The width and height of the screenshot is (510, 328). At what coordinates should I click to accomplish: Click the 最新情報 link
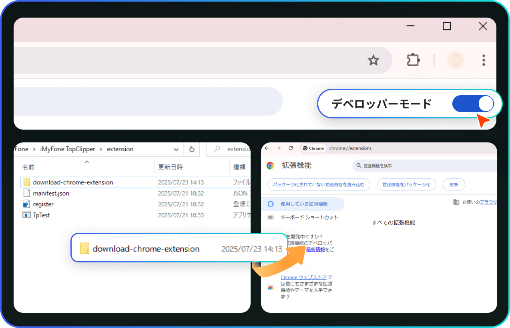click(x=315, y=249)
